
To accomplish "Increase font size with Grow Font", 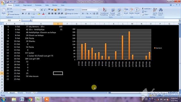I will tap(42, 10).
